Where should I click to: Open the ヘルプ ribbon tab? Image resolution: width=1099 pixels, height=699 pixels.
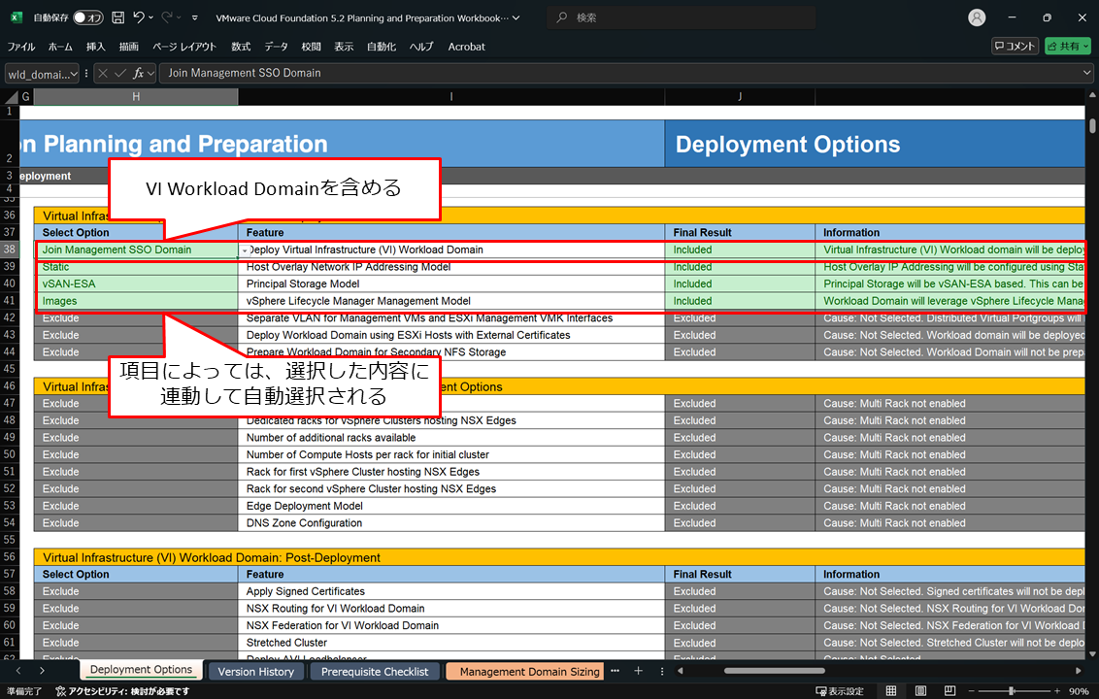421,47
